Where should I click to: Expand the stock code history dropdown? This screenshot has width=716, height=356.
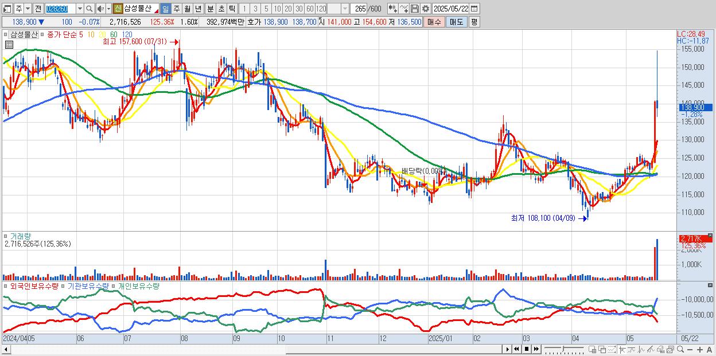pyautogui.click(x=80, y=9)
